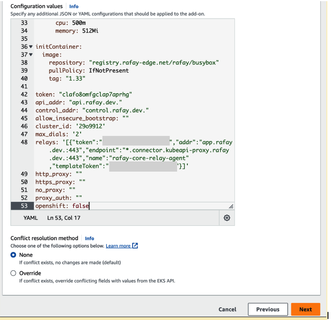Image resolution: width=331 pixels, height=320 pixels.
Task: Click the 'proxy_auth: ""' line
Action: pyautogui.click(x=59, y=198)
